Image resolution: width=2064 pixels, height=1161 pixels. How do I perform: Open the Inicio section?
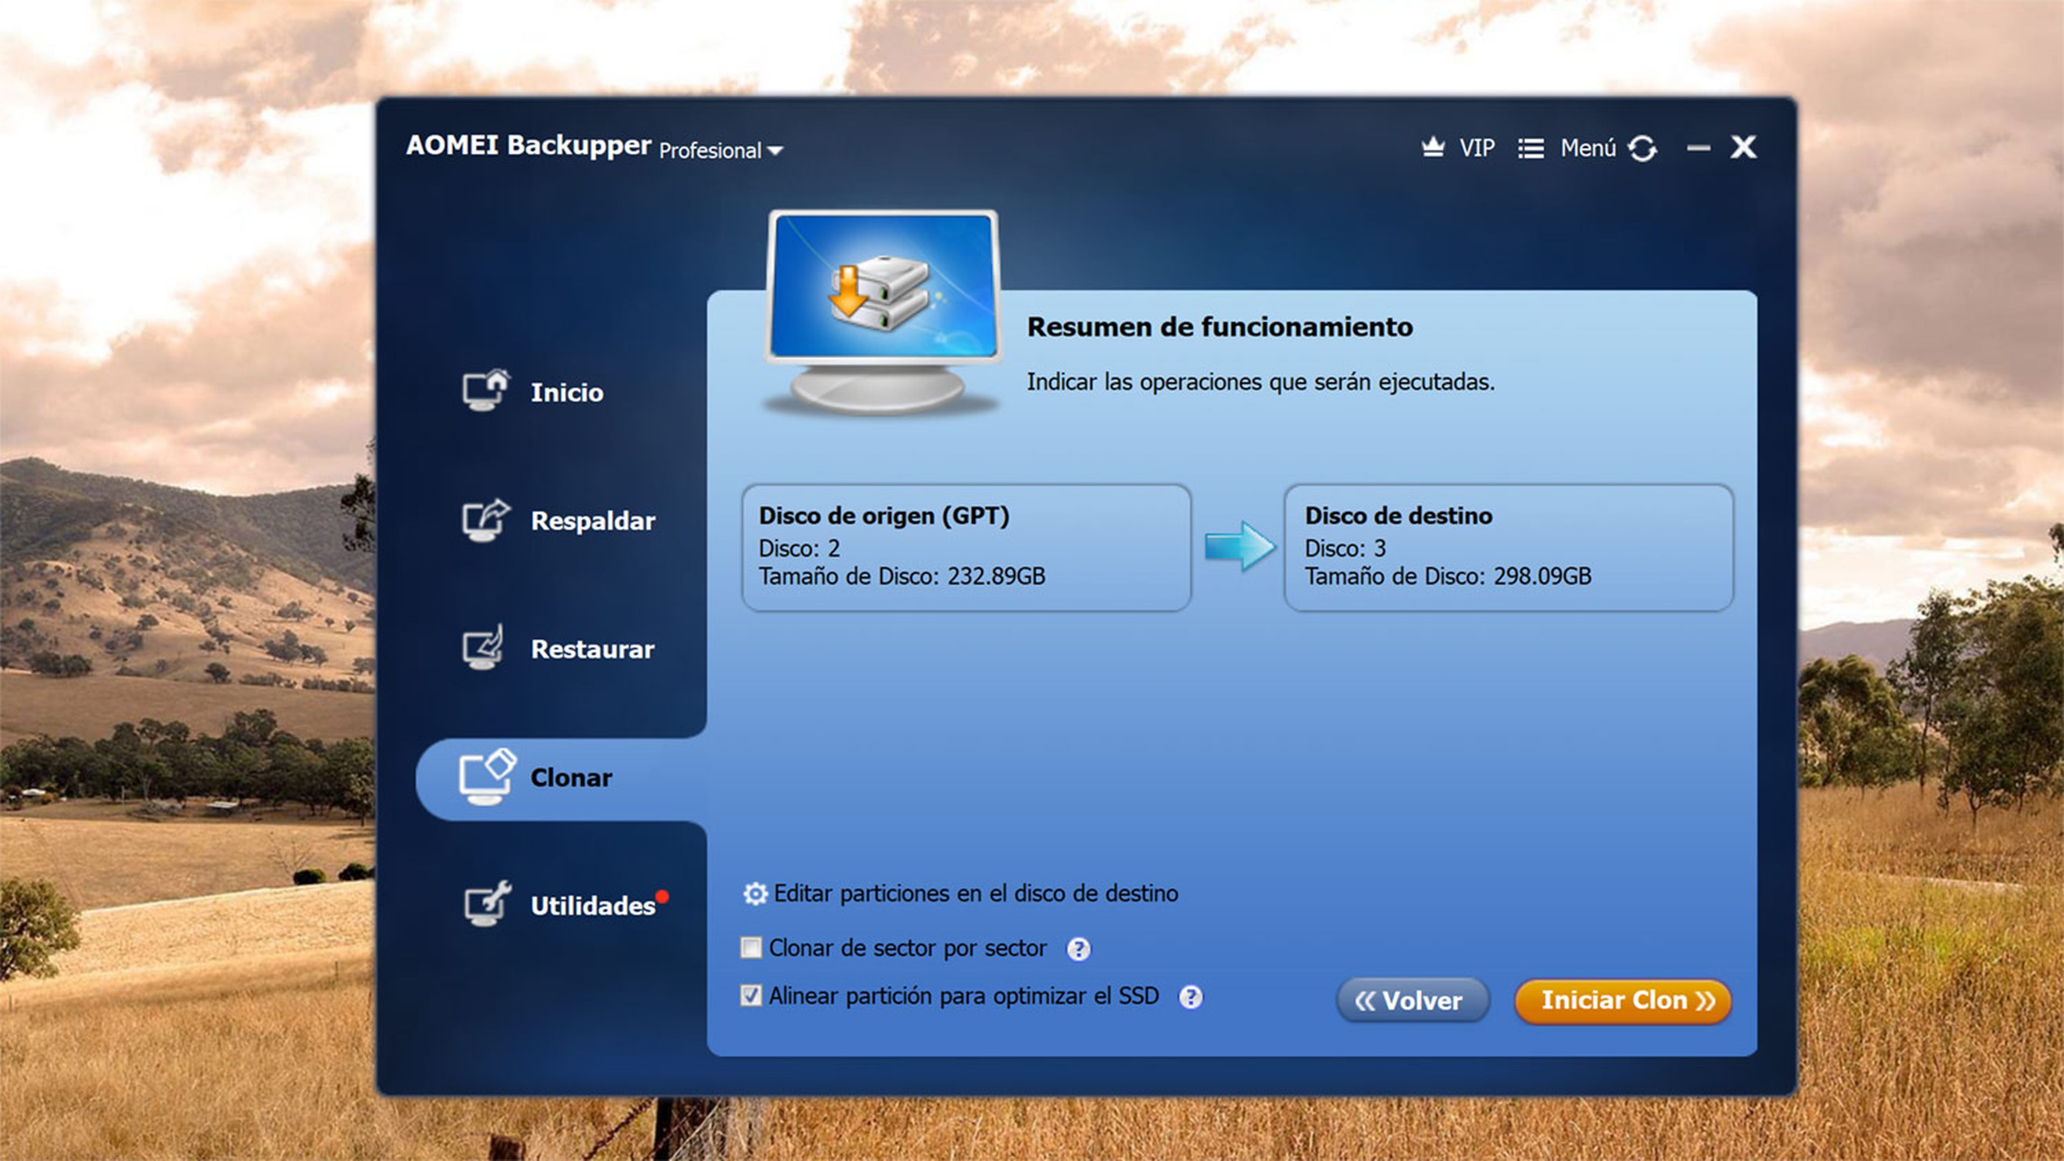click(x=567, y=392)
